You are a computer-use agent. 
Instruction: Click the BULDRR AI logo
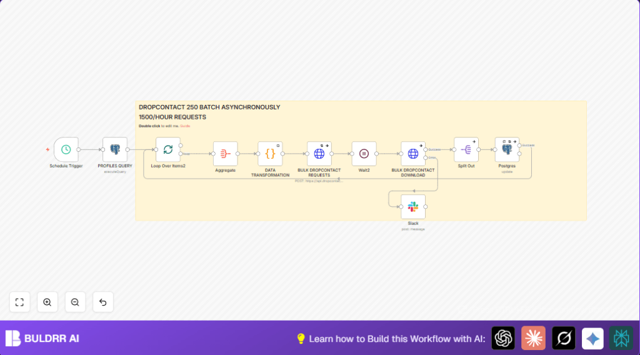click(42, 338)
